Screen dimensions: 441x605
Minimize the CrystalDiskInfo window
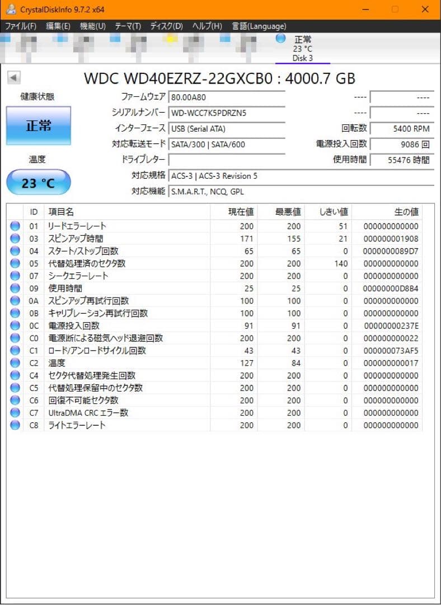click(x=366, y=10)
